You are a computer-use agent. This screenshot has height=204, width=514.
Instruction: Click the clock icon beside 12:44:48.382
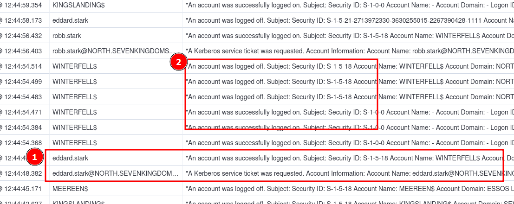(1, 173)
